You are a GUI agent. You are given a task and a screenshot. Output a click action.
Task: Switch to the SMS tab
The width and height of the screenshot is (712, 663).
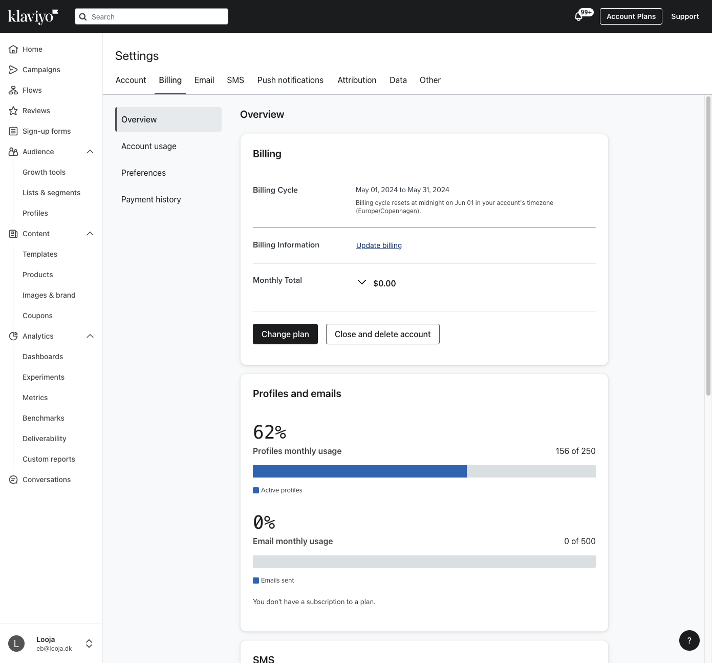(x=235, y=80)
